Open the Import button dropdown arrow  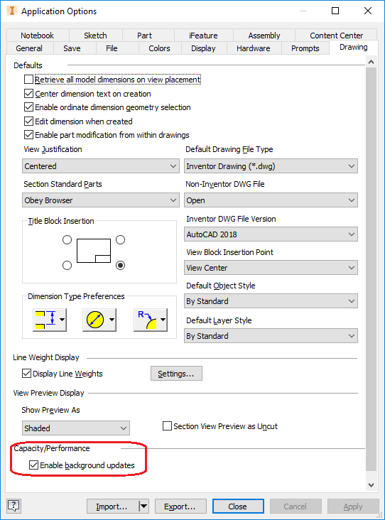pyautogui.click(x=143, y=506)
